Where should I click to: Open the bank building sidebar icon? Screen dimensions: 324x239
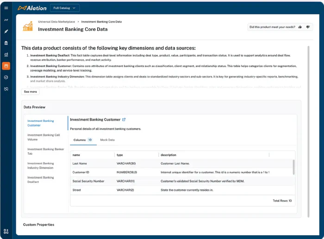point(6,43)
